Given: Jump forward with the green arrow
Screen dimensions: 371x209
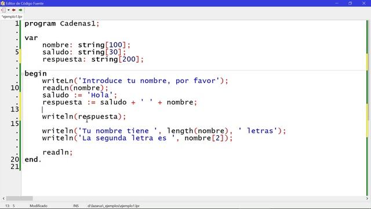Looking at the screenshot, I should pyautogui.click(x=21, y=10).
